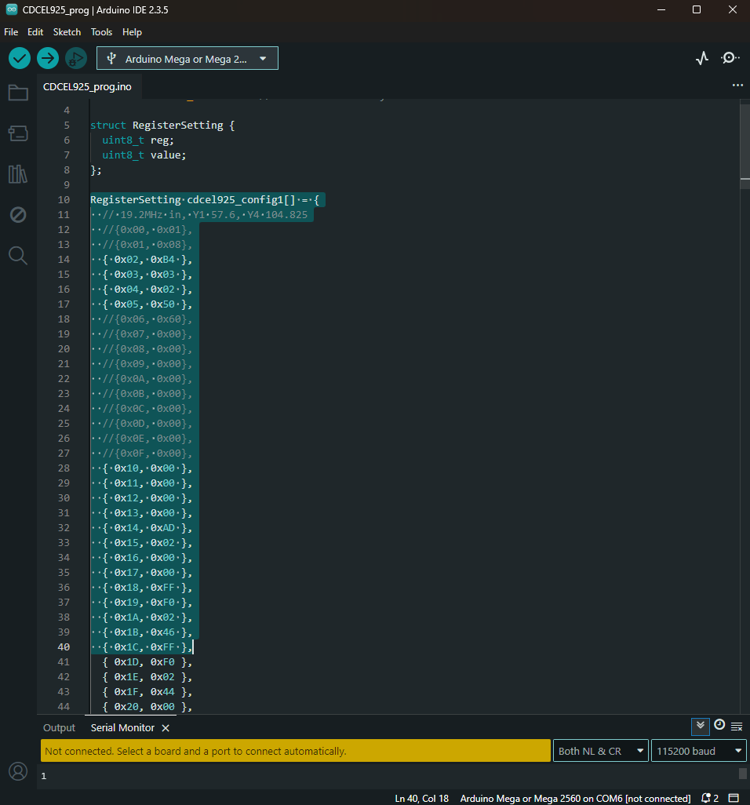
Task: Toggle bottom panel icon in status bar
Action: [x=734, y=798]
